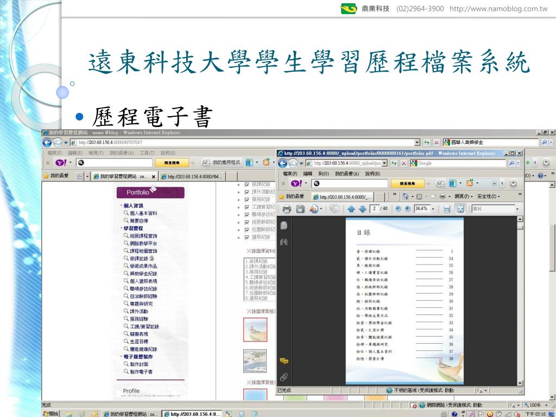Uncheck the 服務紀錄 checkbox
The width and height of the screenshot is (556, 417).
247,199
